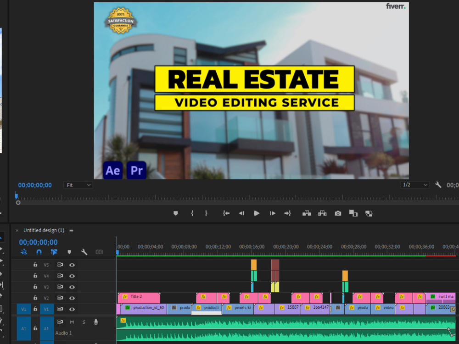Click the Lift button
459x344 pixels.
(x=307, y=213)
